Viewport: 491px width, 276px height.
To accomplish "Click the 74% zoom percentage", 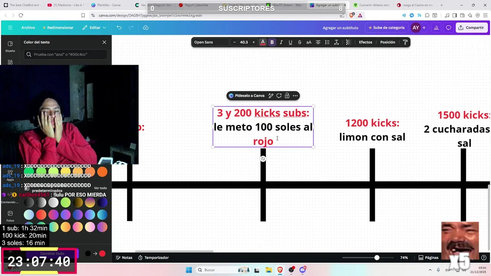I will 404,258.
